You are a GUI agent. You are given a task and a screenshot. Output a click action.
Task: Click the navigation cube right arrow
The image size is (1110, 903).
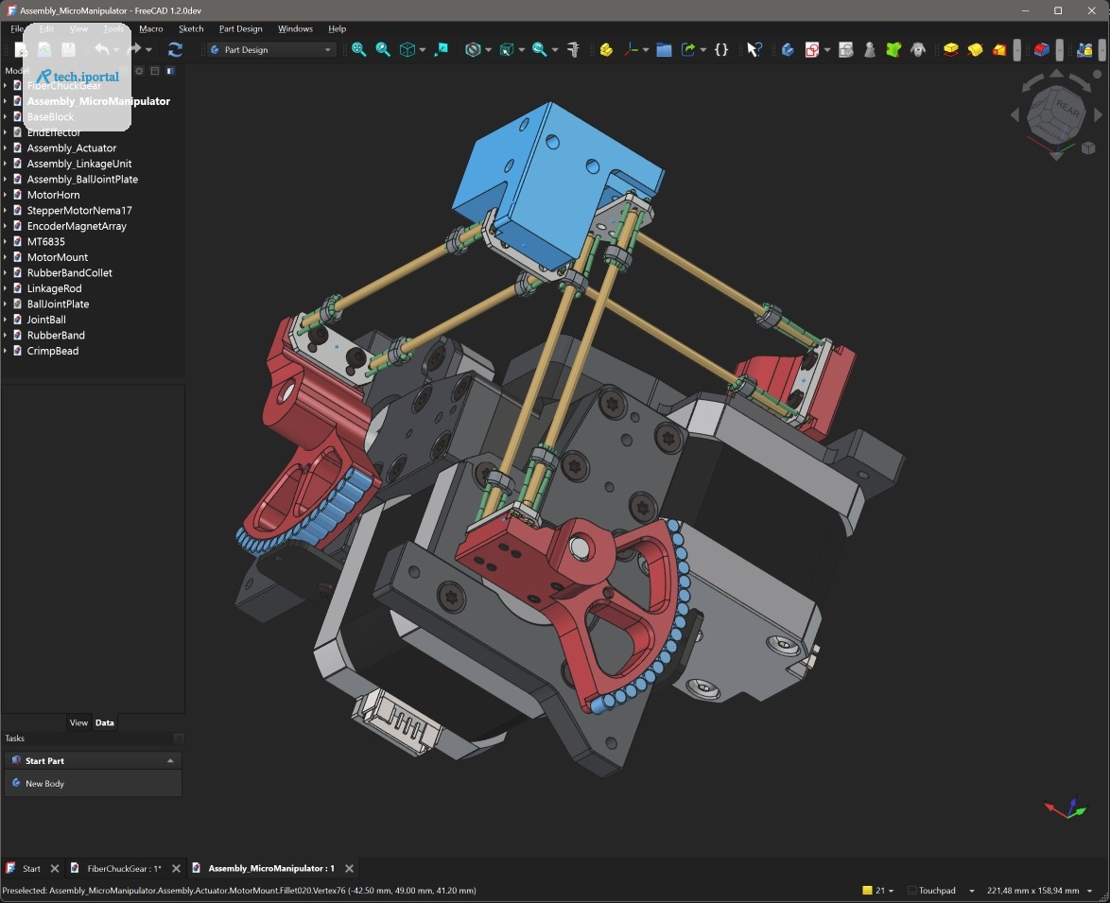click(1099, 114)
